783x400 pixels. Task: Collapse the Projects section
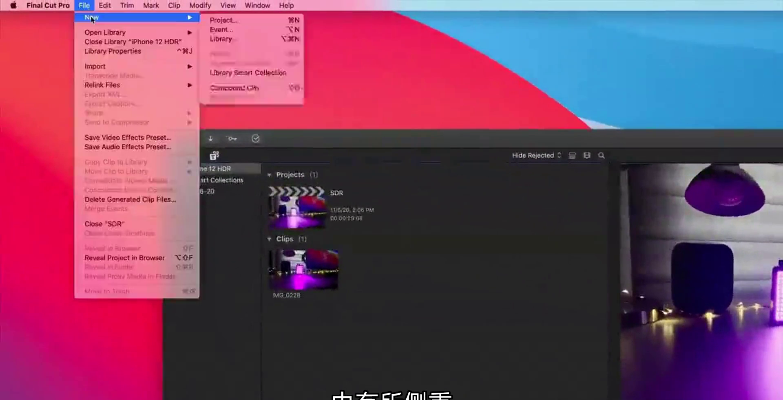269,175
